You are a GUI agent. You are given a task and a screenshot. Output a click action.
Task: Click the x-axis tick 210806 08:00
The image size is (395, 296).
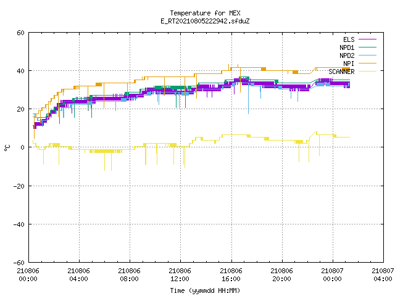pos(129,275)
